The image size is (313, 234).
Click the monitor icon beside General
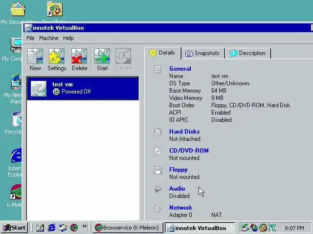(157, 69)
